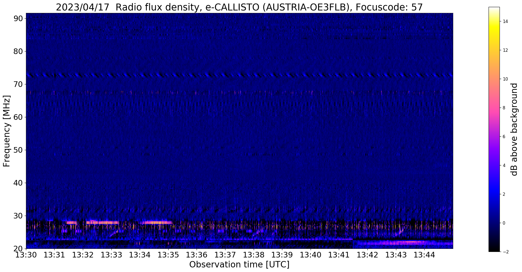Click the plot title mentioning e-CALLISTO

point(239,7)
